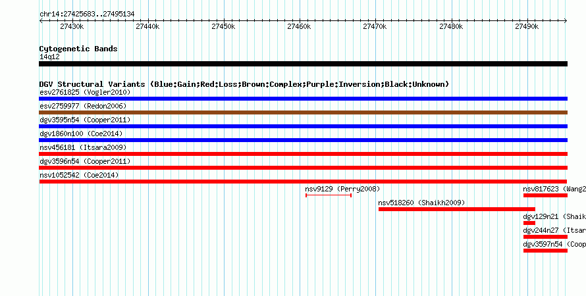Open the dgv3597n54 red variant bar

(x=545, y=251)
